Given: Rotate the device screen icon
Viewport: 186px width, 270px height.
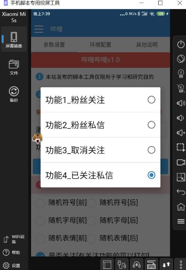Looking at the screenshot, I should click(x=181, y=59).
